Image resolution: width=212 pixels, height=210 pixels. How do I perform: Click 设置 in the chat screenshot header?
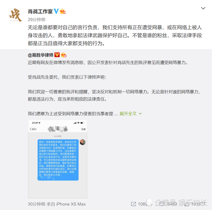pos(83,129)
